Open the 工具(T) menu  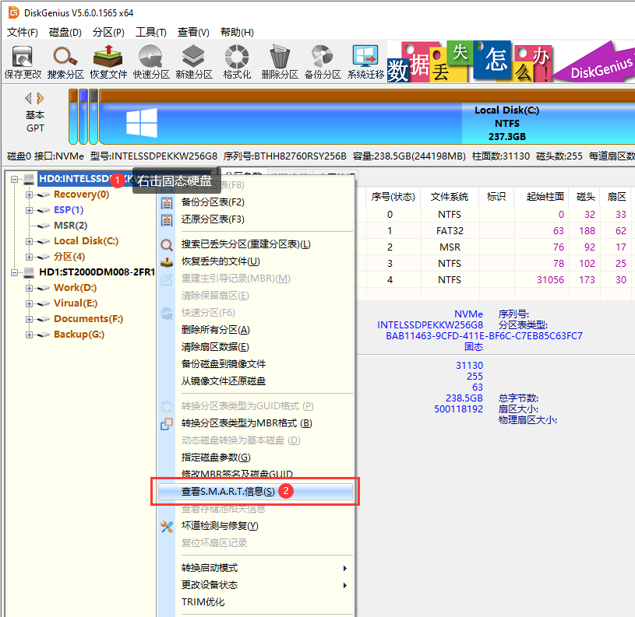(150, 32)
